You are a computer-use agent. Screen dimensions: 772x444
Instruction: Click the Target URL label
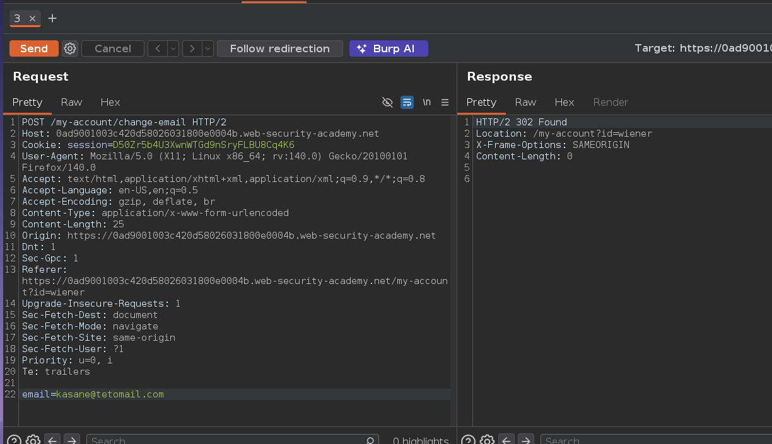tap(703, 48)
